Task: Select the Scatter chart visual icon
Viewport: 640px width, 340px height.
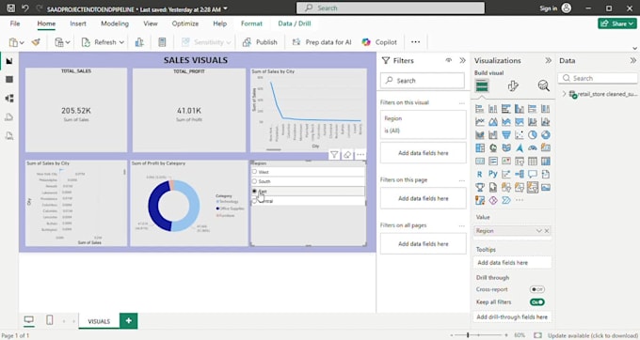Action: click(520, 134)
